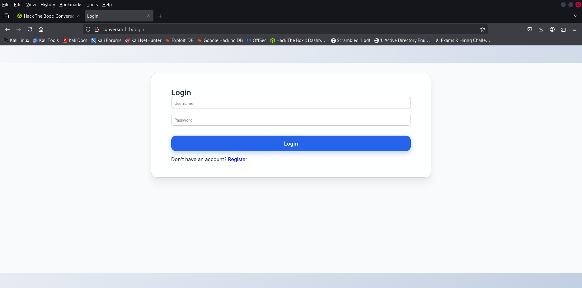
Task: Click the Username input field
Action: tap(291, 103)
